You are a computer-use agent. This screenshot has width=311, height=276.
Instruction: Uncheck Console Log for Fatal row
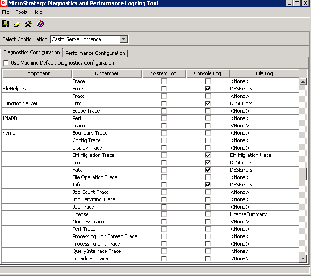pos(208,170)
